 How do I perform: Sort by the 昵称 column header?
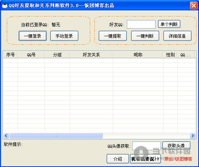pyautogui.click(x=138, y=55)
